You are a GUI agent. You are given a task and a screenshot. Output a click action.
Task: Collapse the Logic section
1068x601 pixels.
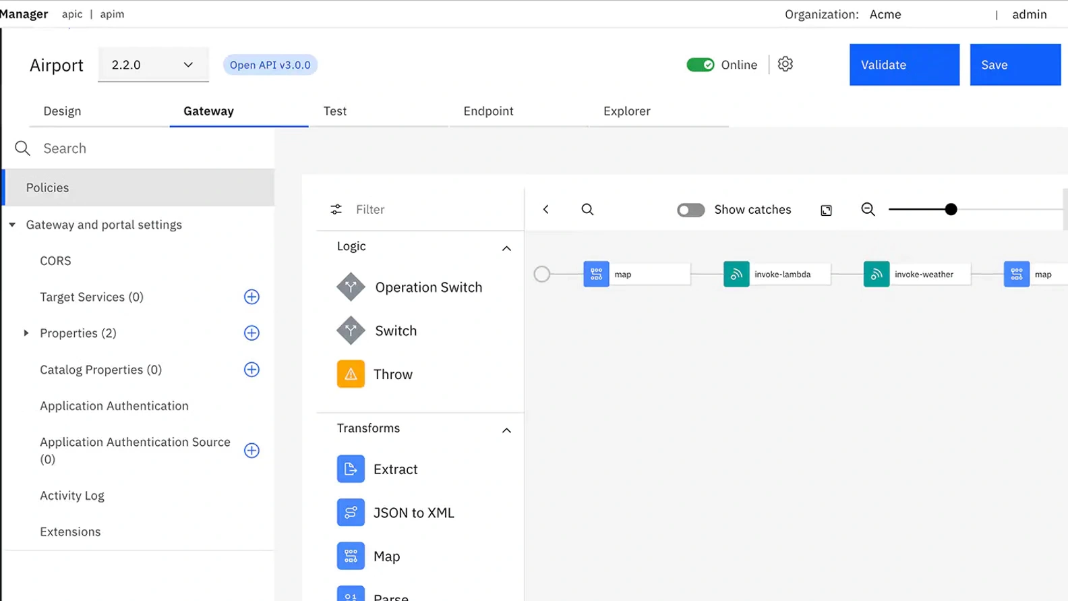click(506, 248)
